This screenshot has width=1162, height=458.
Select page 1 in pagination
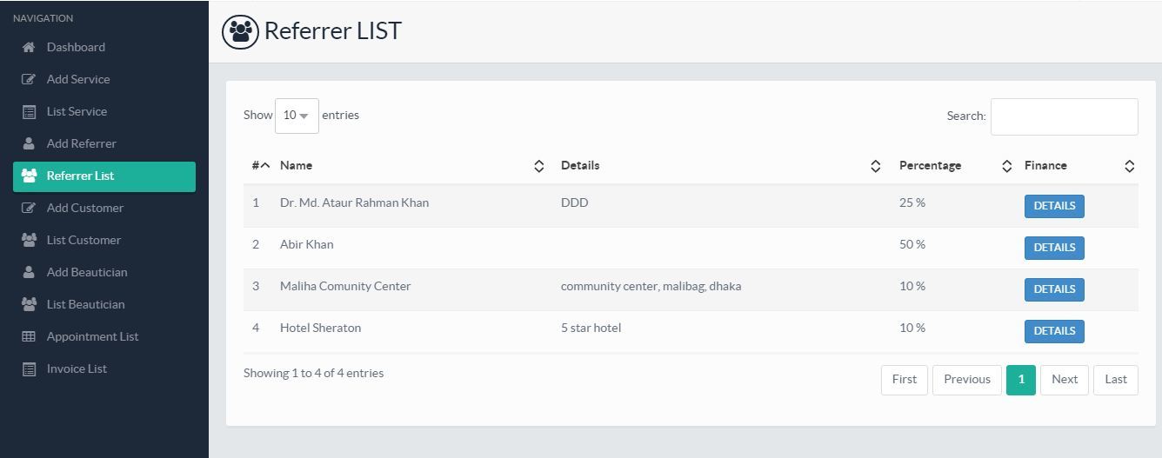pos(1021,380)
